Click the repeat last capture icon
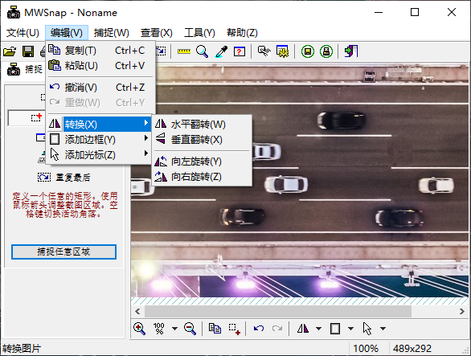The image size is (471, 356). point(44,178)
